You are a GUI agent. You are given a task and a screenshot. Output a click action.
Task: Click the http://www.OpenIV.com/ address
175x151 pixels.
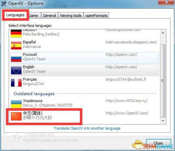[127, 113]
